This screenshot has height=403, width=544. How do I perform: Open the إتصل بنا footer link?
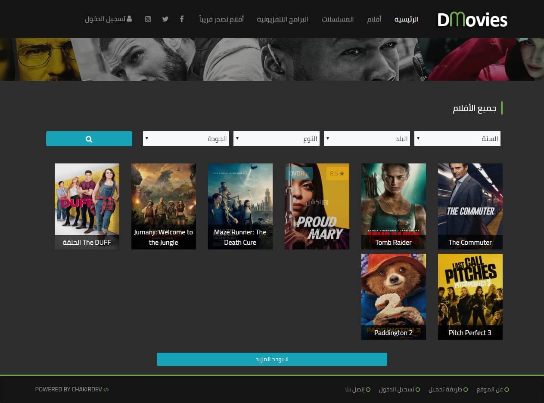pyautogui.click(x=355, y=390)
